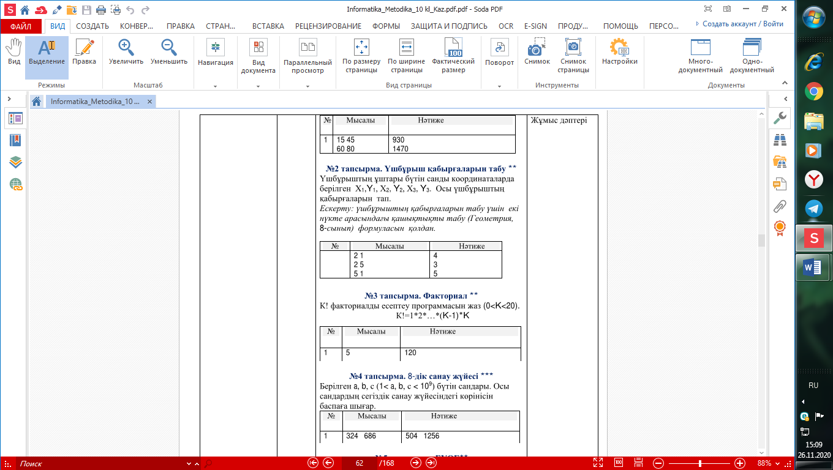Click Фактический размер actual size icon
This screenshot has width=833, height=470.
coord(453,56)
